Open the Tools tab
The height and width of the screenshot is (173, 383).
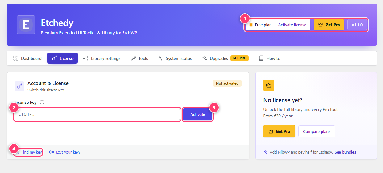139,58
